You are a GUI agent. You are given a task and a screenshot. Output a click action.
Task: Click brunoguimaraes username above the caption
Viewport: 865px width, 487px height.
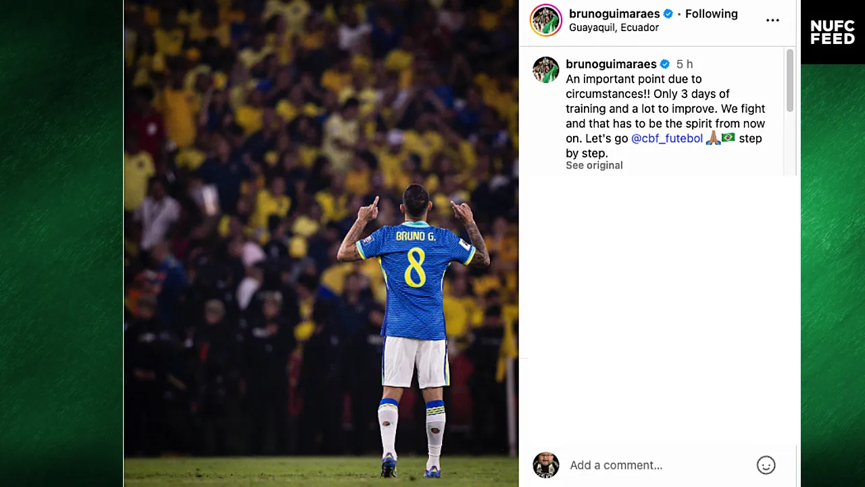(611, 64)
